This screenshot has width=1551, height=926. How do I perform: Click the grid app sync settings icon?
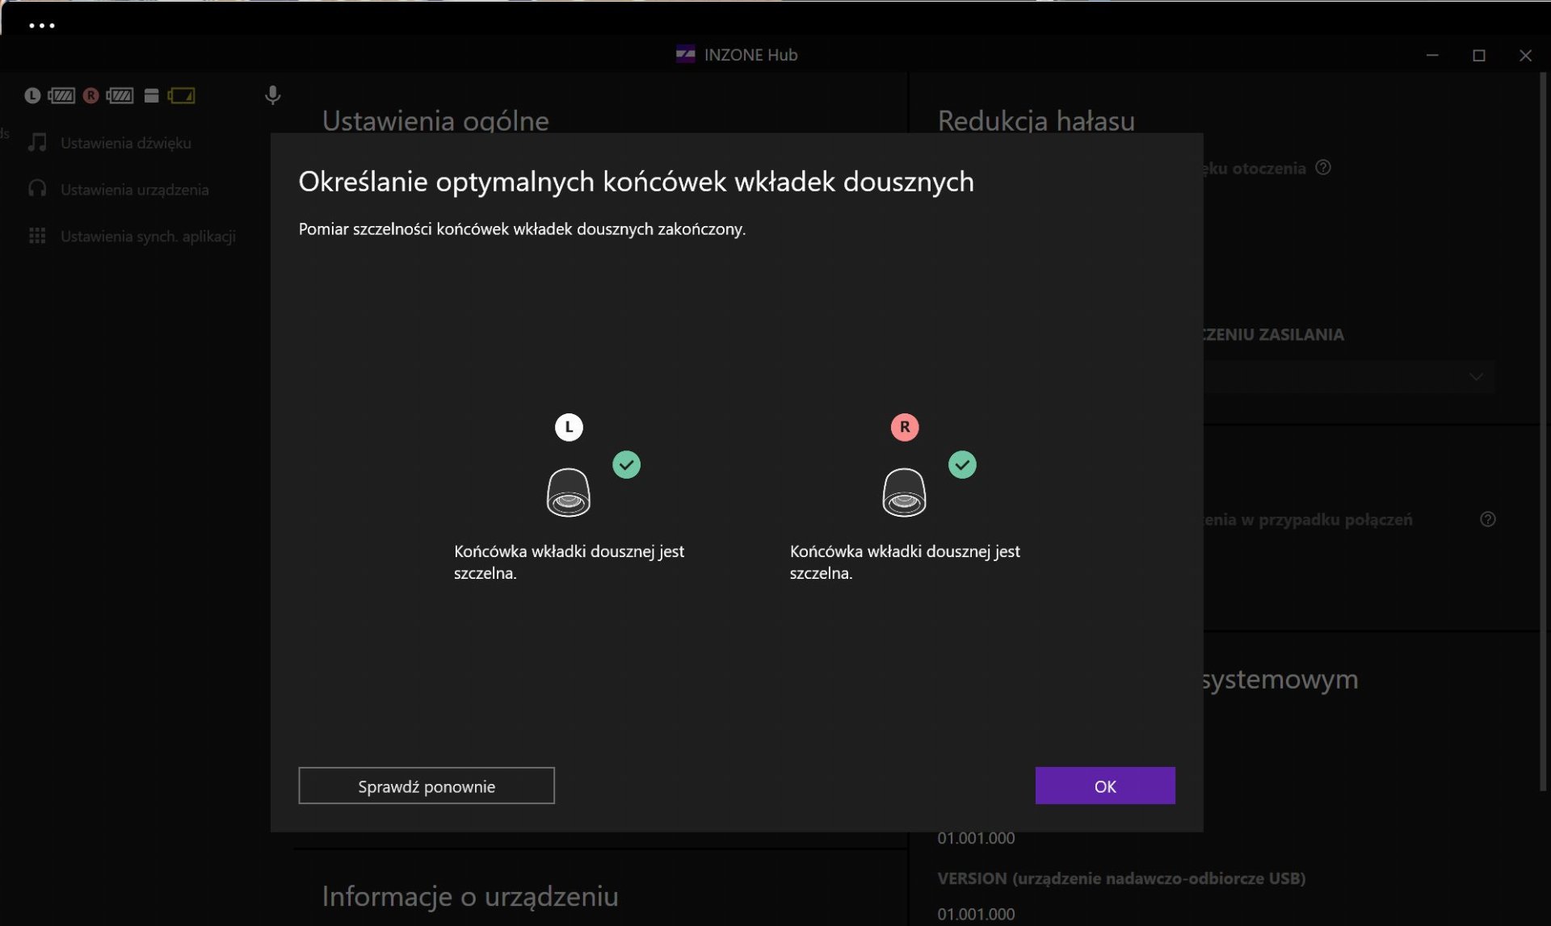37,237
